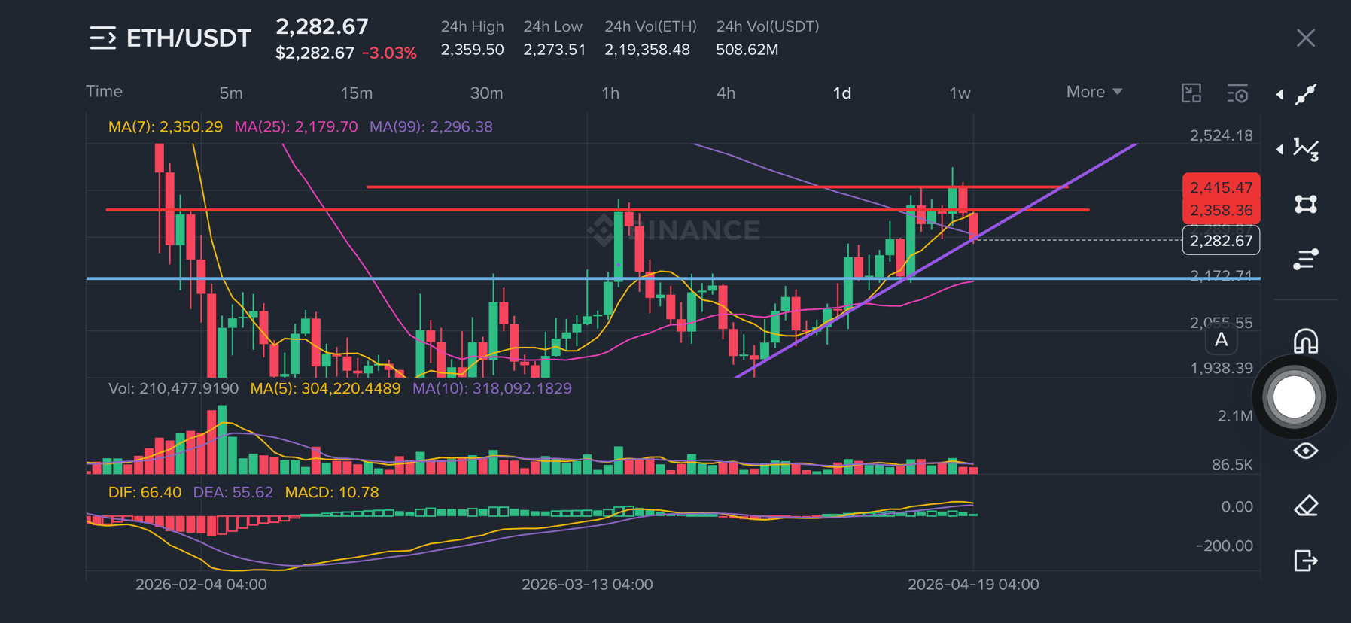This screenshot has height=623, width=1351.
Task: Click the Vol: 210,477.9190 label
Action: [173, 388]
